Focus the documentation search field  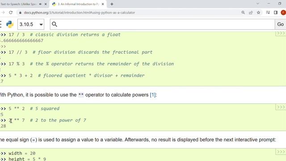[x=162, y=24]
